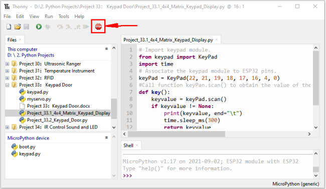Select the Files panel tab
The height and width of the screenshot is (189, 326).
click(x=12, y=40)
